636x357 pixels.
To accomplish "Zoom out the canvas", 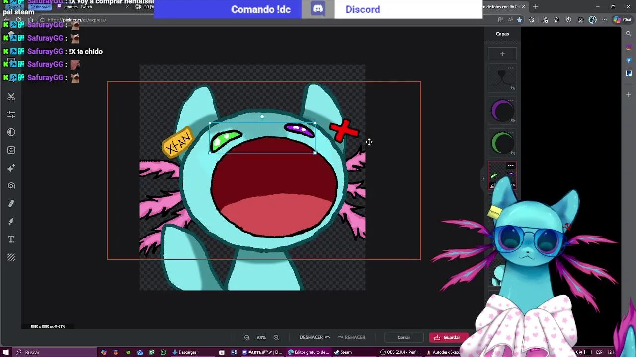I will pyautogui.click(x=247, y=337).
